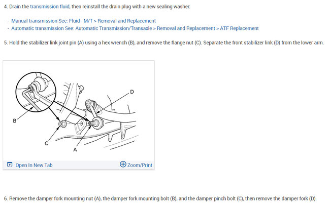Click the step 5 stabilizer link instruction
Image resolution: width=330 pixels, height=203 pixels.
(x=164, y=43)
